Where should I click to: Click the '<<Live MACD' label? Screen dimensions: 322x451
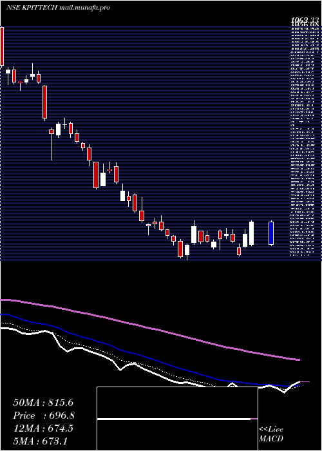tap(271, 434)
